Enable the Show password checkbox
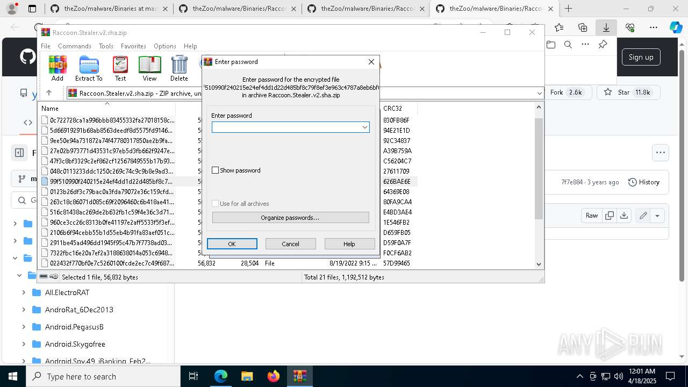This screenshot has width=688, height=387. click(216, 170)
